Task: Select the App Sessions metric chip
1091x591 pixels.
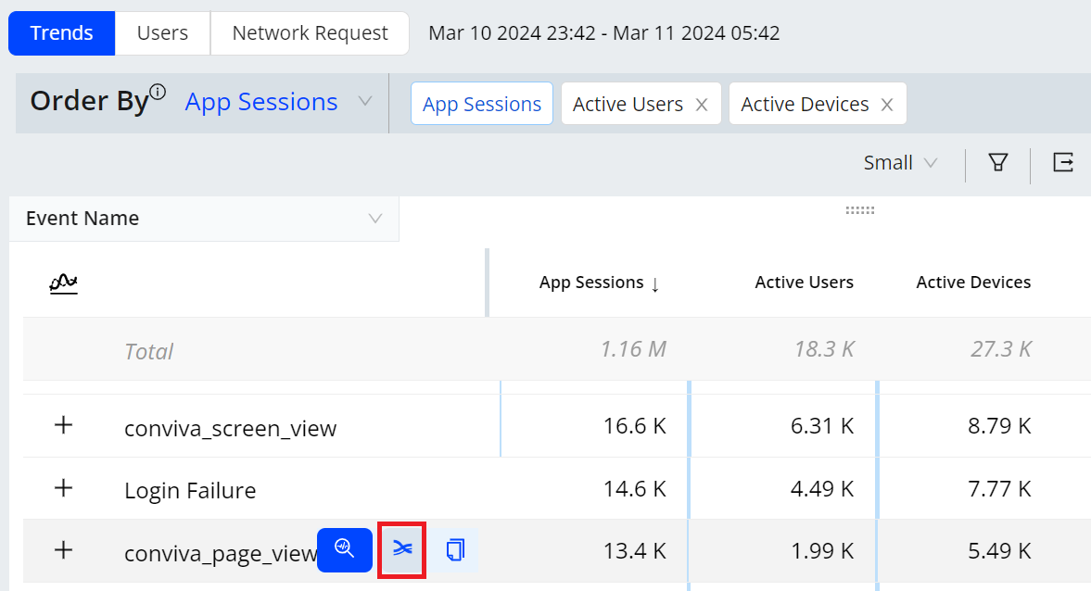Action: point(482,105)
